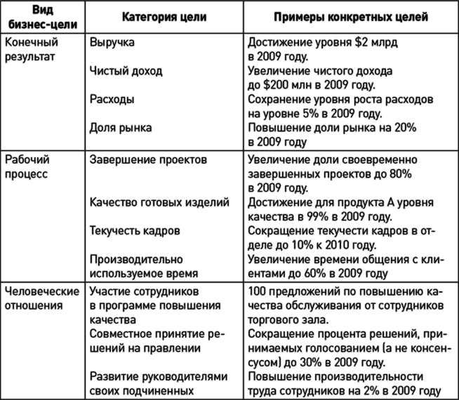Click the header 'Категория цели'

(164, 17)
